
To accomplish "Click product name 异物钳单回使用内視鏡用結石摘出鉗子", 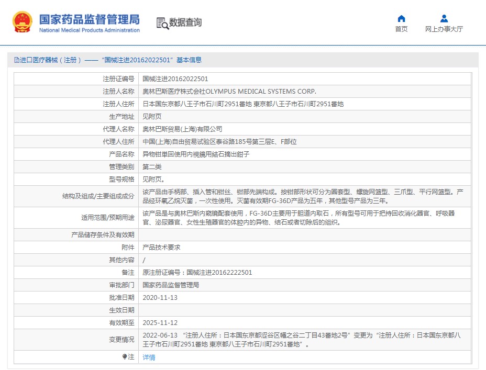I will [196, 154].
